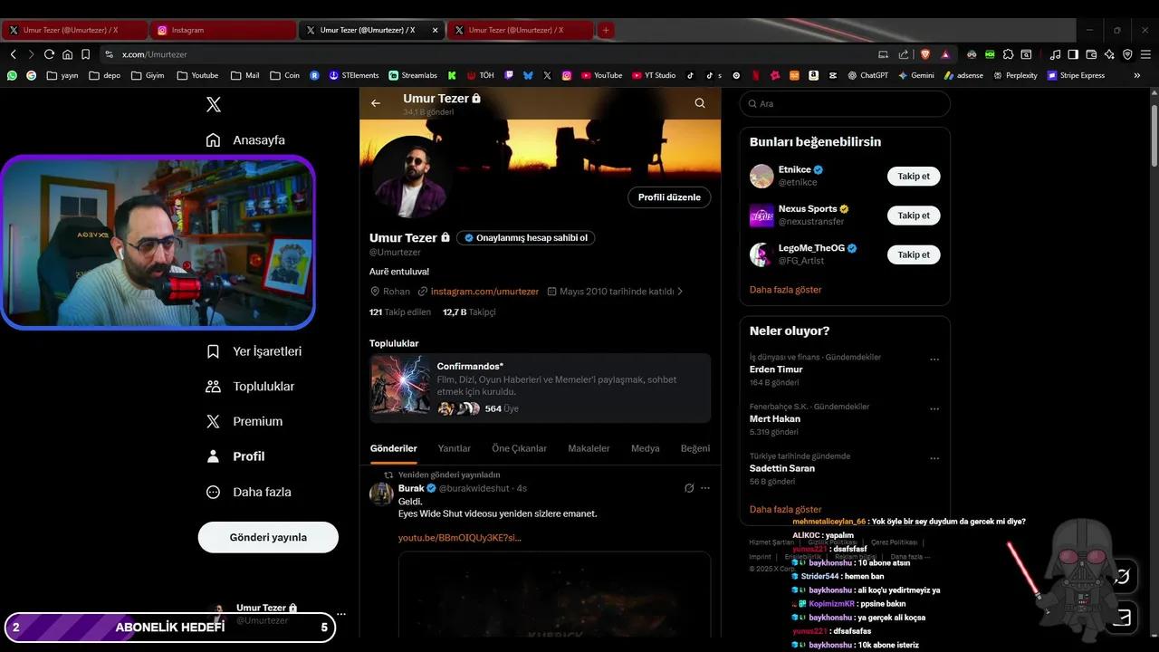Switch to the Instagram browser tab
1159x652 pixels.
222,30
